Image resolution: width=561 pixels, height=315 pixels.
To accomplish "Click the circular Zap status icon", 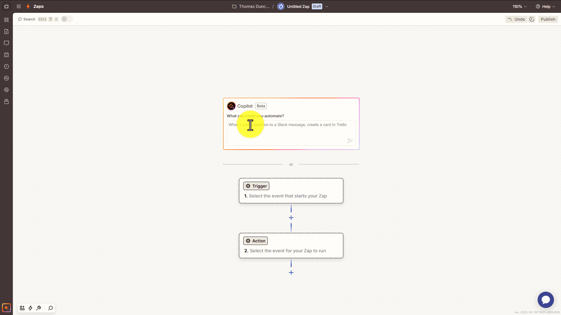I will click(x=281, y=6).
